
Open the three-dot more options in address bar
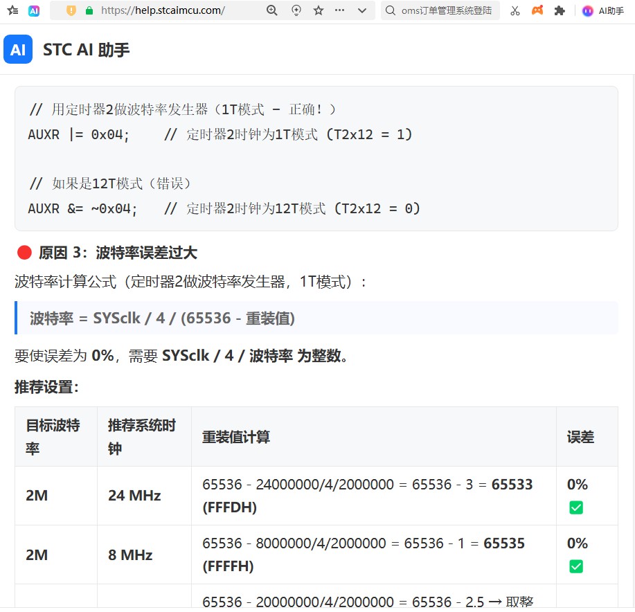coord(340,10)
